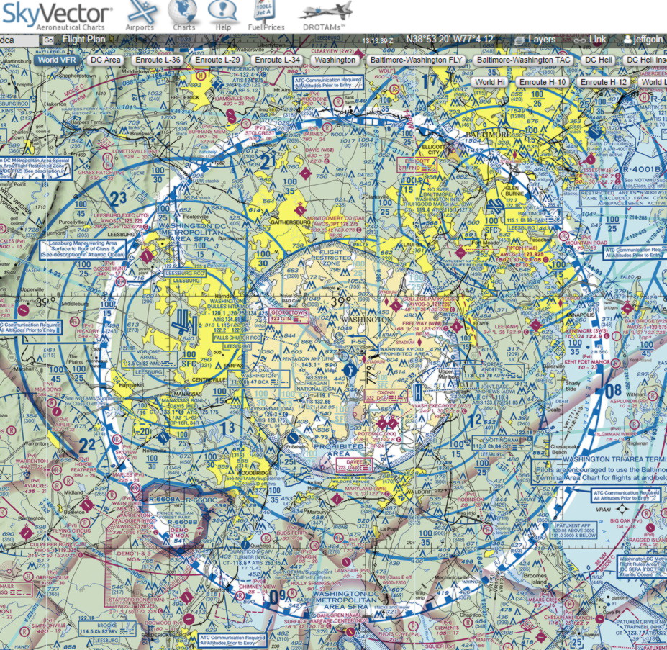667x650 pixels.
Task: Switch to the DC Heli chart
Action: pos(599,60)
